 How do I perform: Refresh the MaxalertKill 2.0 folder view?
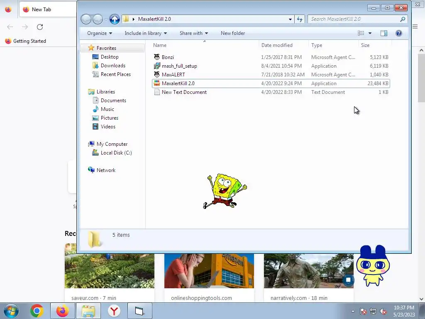(300, 19)
